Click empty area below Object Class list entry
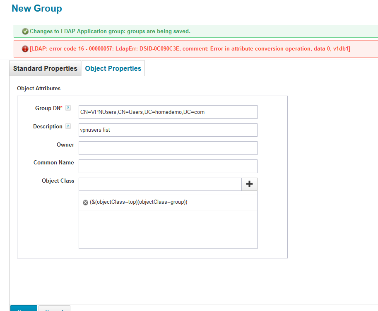 [168, 229]
